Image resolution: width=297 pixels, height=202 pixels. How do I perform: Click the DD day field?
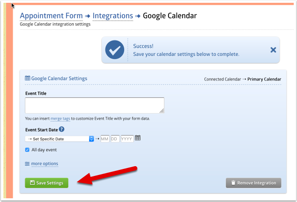(115, 139)
